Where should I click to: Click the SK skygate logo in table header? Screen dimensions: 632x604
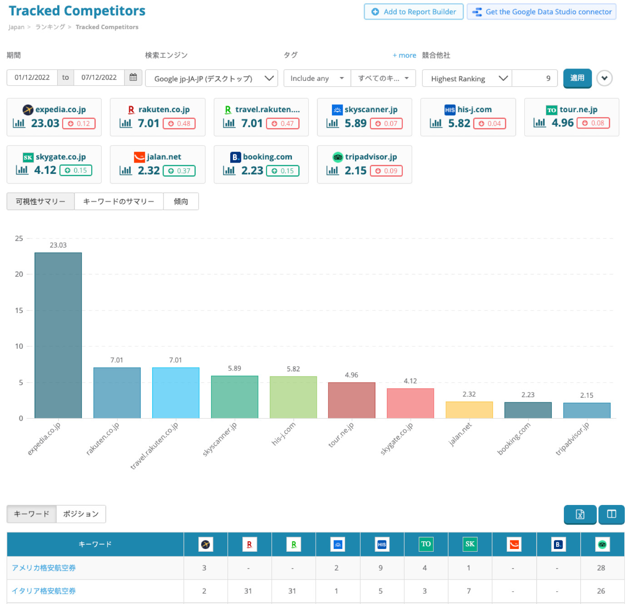[470, 544]
